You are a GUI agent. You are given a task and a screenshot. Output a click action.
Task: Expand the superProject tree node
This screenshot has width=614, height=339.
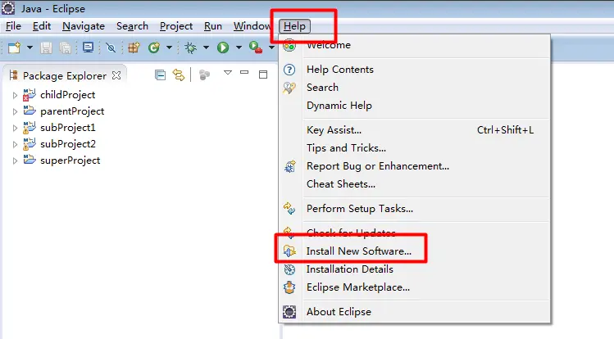click(x=15, y=160)
